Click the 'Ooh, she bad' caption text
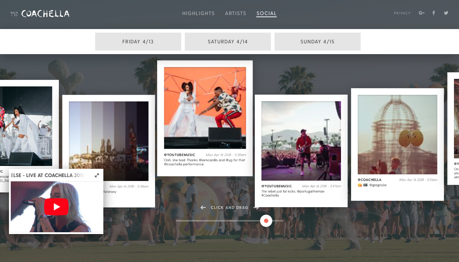The image size is (459, 262). click(205, 162)
